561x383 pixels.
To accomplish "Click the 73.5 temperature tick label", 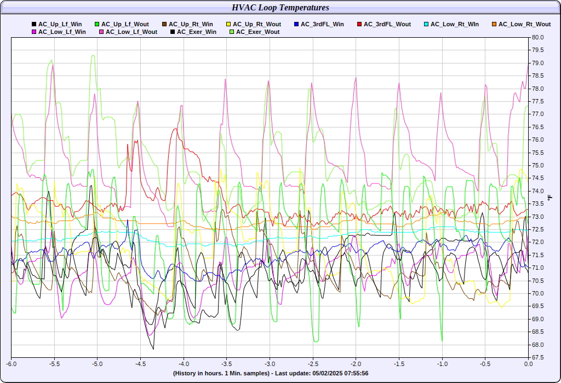I will [538, 204].
